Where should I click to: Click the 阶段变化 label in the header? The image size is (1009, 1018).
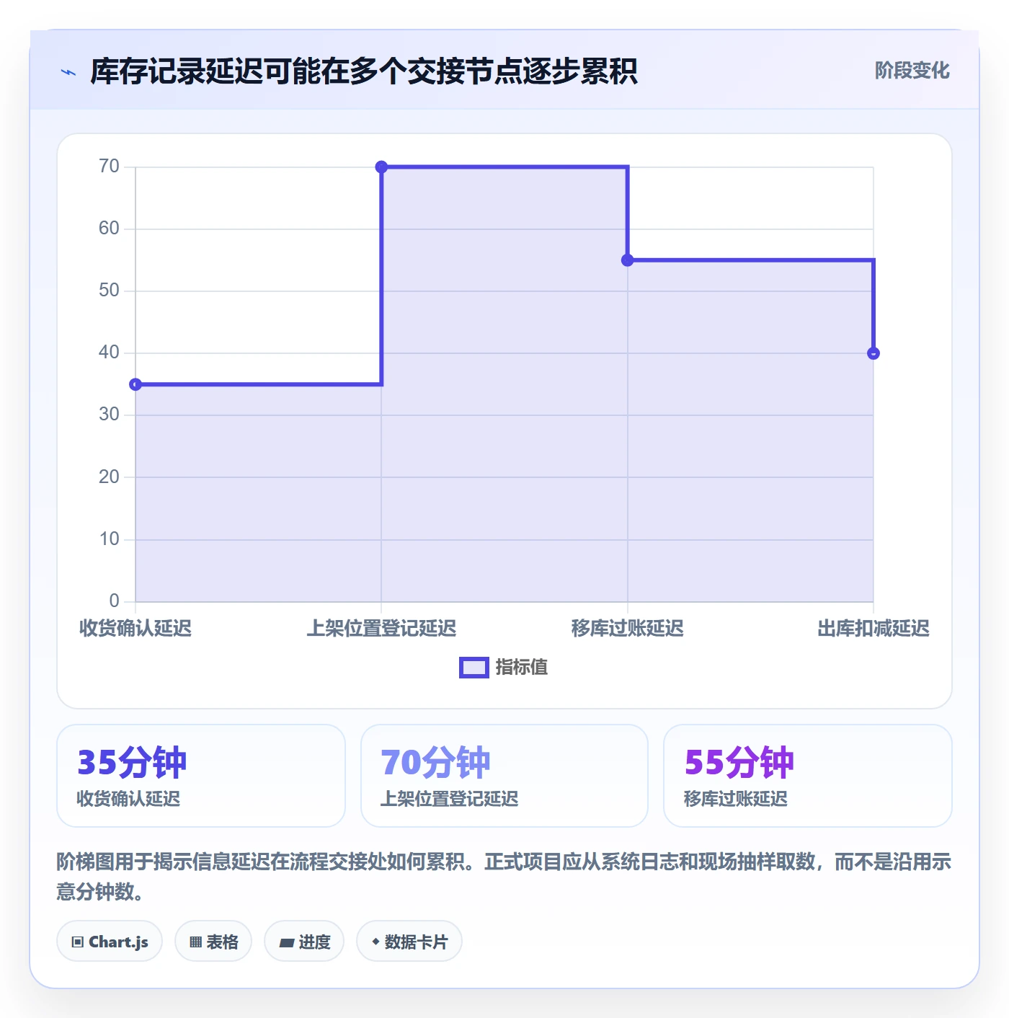coord(912,71)
